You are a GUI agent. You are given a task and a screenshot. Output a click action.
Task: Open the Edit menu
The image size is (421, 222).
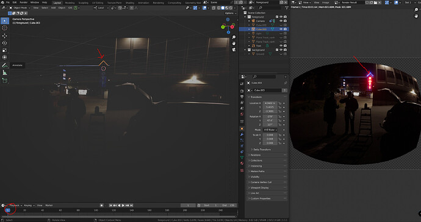pyautogui.click(x=15, y=2)
